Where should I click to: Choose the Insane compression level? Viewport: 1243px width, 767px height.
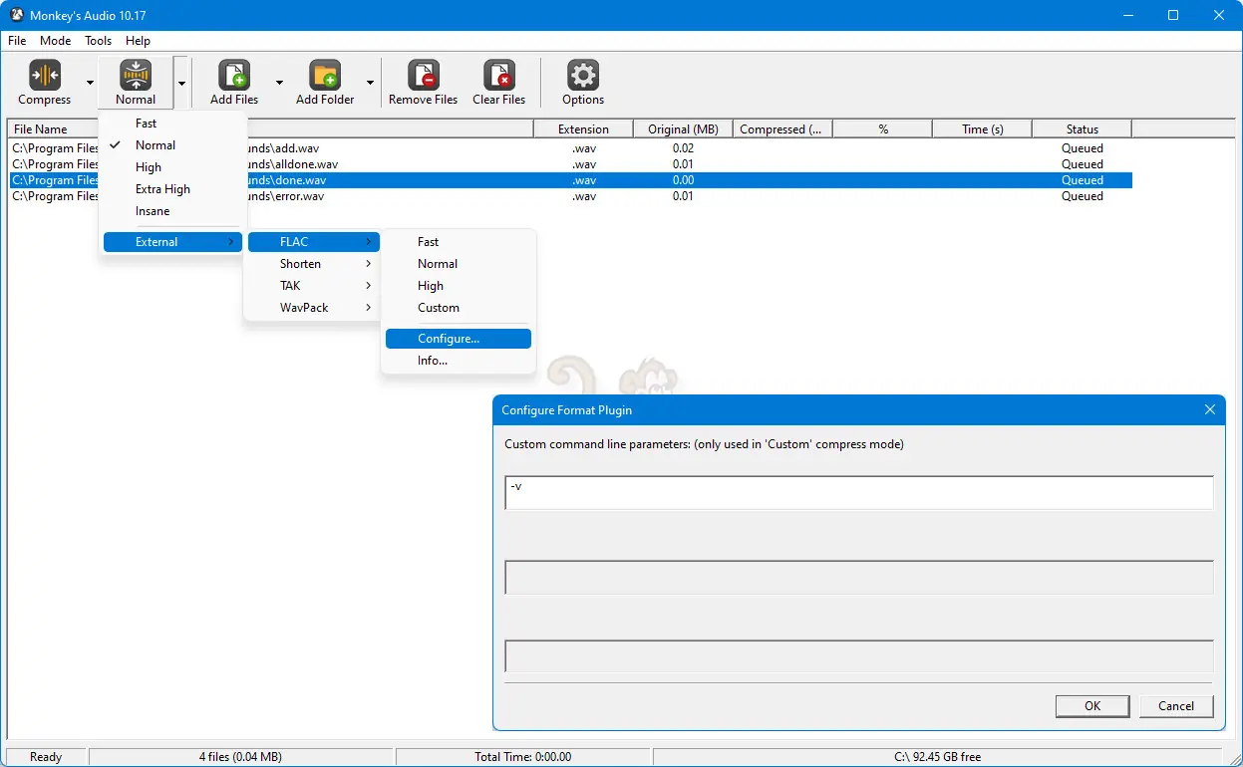coord(173,211)
